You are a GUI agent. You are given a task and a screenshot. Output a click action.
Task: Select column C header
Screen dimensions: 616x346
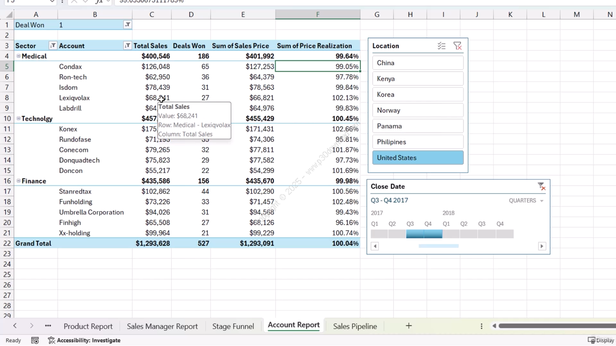click(x=152, y=15)
